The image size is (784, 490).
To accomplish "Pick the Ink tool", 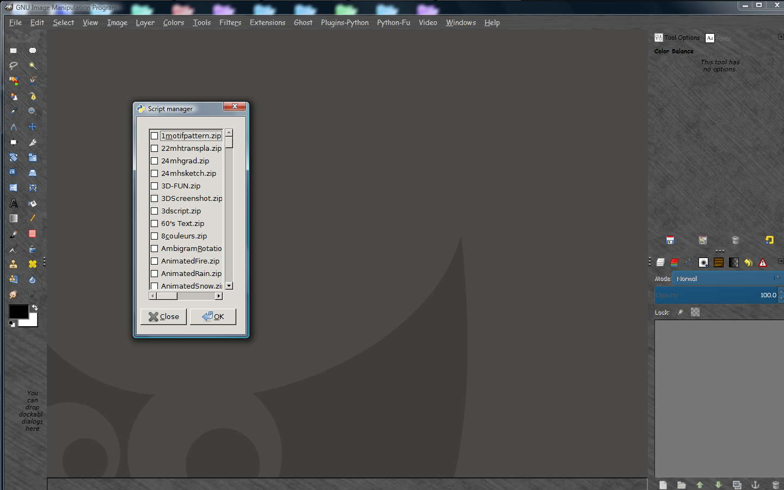I will point(33,249).
